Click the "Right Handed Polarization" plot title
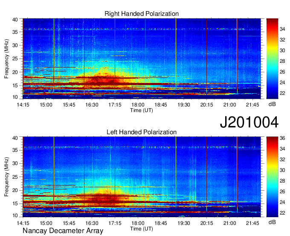 point(142,14)
